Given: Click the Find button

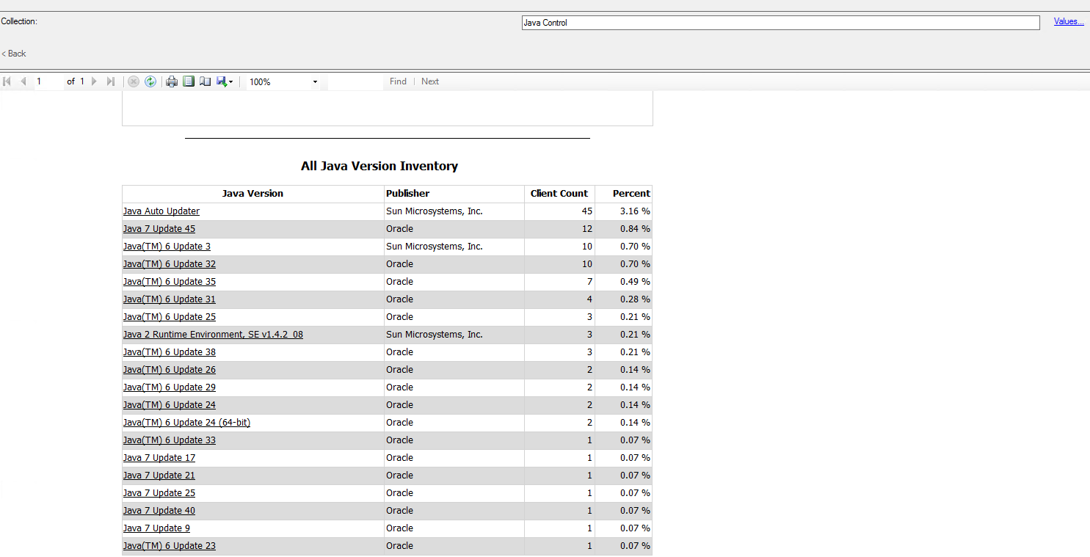Looking at the screenshot, I should click(398, 81).
